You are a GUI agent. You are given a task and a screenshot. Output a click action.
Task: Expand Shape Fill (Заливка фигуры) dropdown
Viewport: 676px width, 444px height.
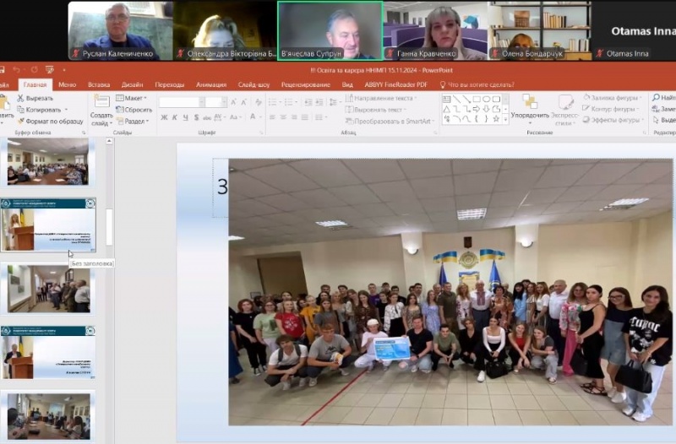click(x=613, y=98)
